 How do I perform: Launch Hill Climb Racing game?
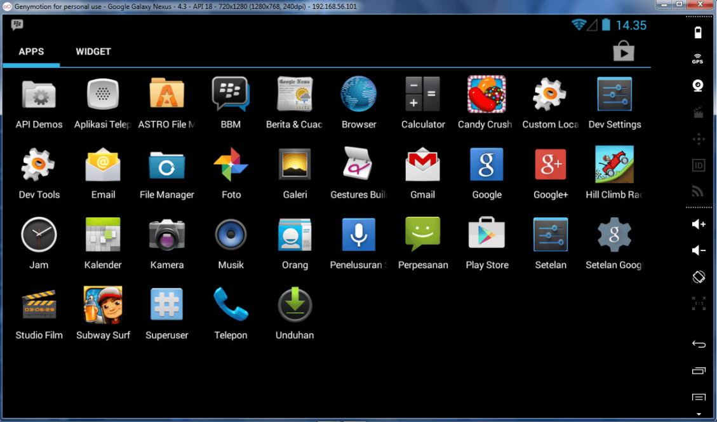(615, 165)
